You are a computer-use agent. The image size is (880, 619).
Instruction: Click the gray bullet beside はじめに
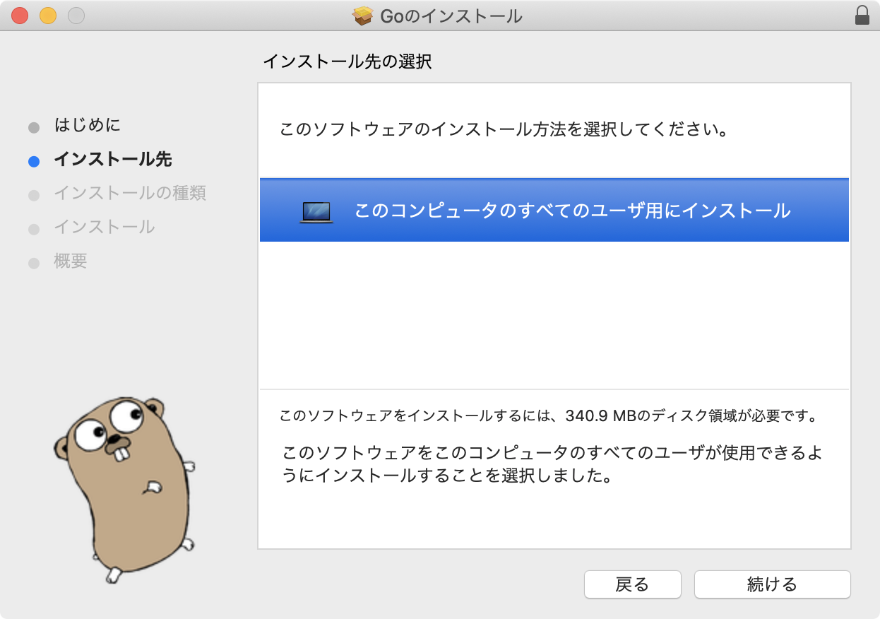point(34,127)
